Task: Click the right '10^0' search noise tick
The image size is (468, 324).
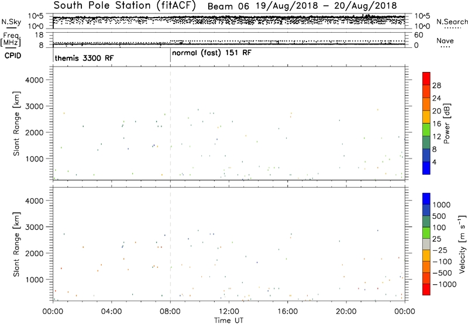Action: pos(422,26)
